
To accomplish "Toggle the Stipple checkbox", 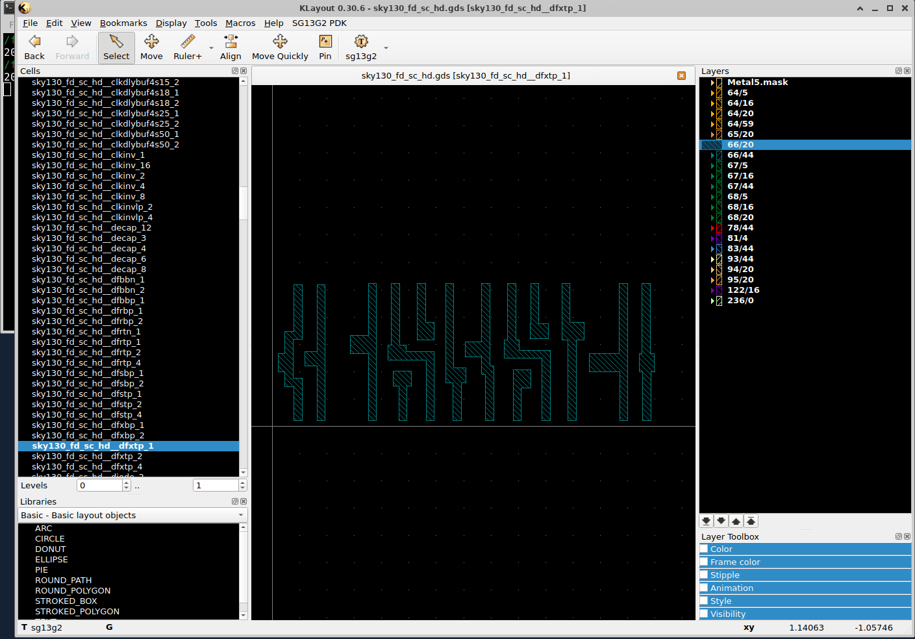I will tap(704, 575).
